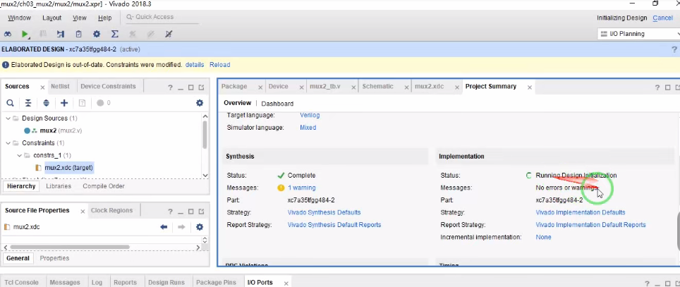Add sources with the plus icon

pyautogui.click(x=64, y=103)
